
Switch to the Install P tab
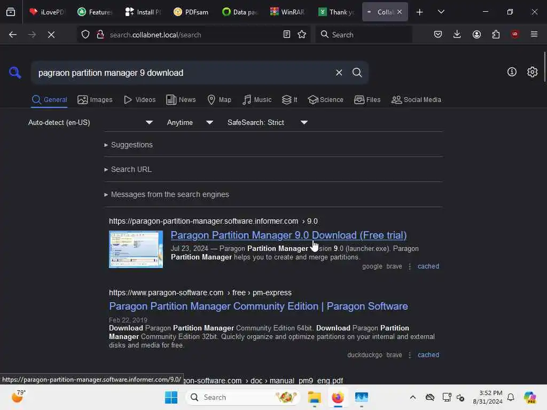click(x=143, y=12)
